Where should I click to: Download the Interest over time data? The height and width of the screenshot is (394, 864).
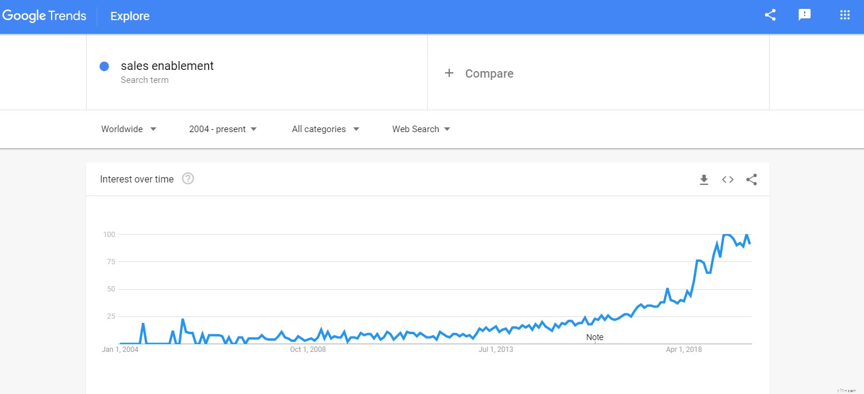click(704, 180)
